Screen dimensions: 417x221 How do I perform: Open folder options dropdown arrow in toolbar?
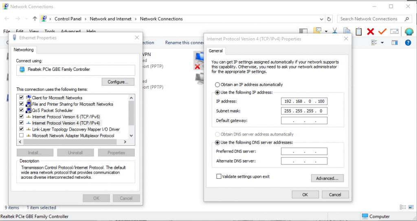(326, 31)
